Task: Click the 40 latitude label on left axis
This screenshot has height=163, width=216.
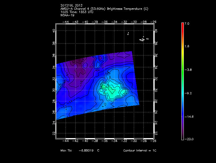Action: [x=54, y=31]
